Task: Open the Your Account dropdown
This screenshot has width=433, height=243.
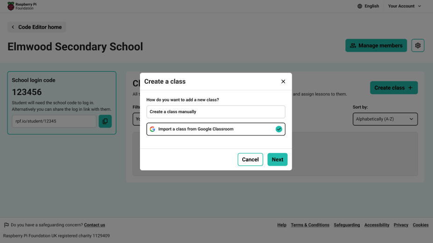Action: click(404, 6)
